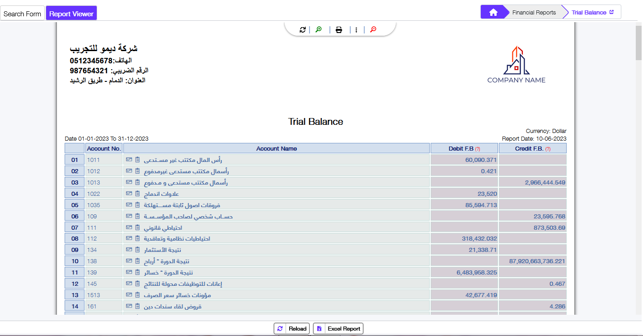Click the card icon for account 111
643x336 pixels.
pyautogui.click(x=129, y=227)
